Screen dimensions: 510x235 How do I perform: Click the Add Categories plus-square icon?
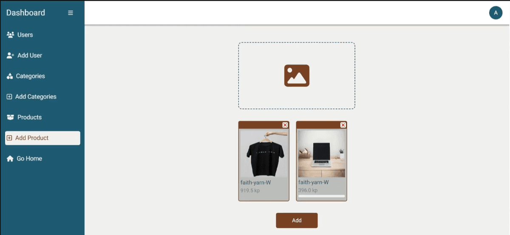[9, 97]
